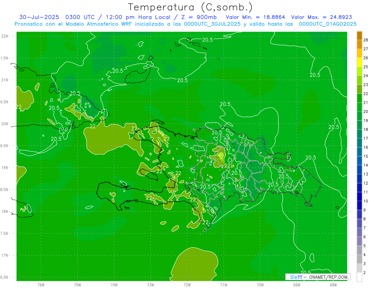Click the '73W' longitude axis label

pyautogui.click(x=151, y=285)
